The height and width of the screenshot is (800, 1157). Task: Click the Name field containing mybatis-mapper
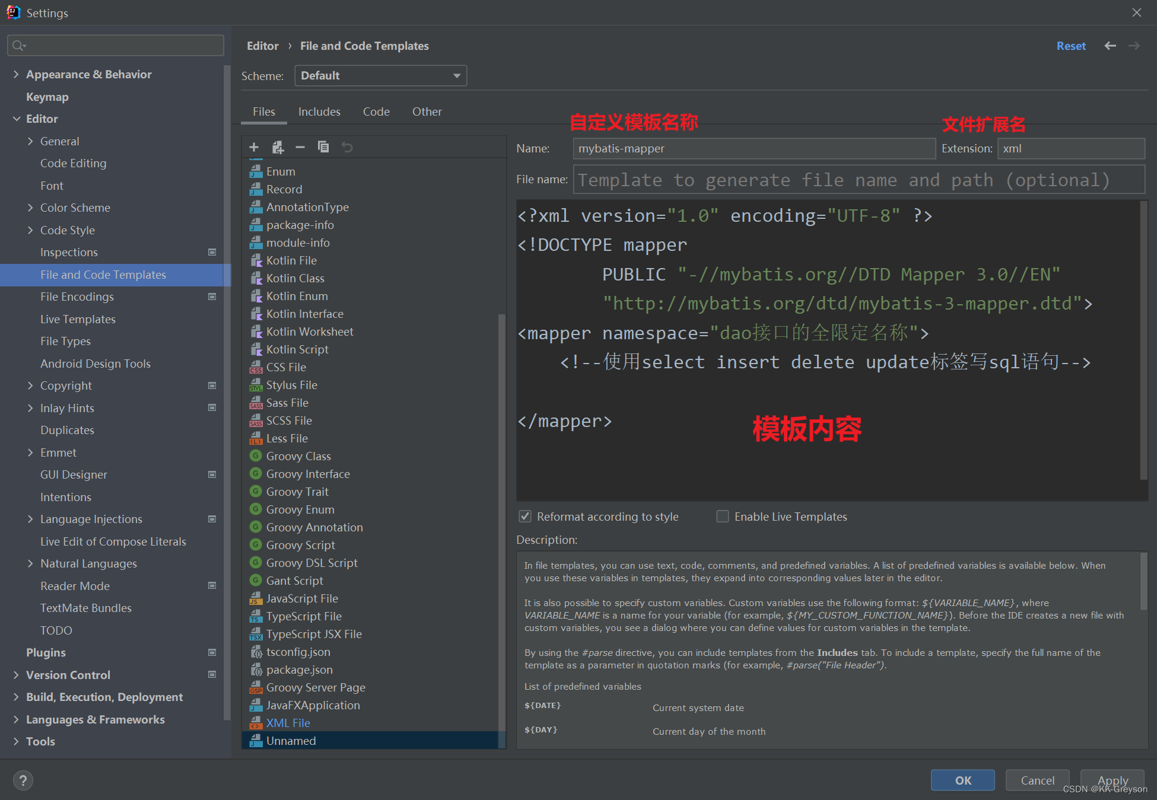(754, 149)
